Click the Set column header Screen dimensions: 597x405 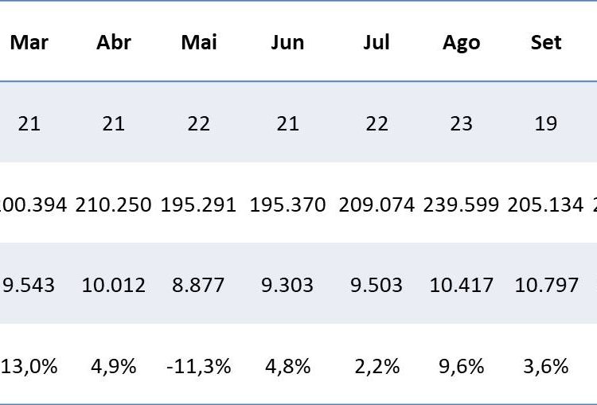546,42
